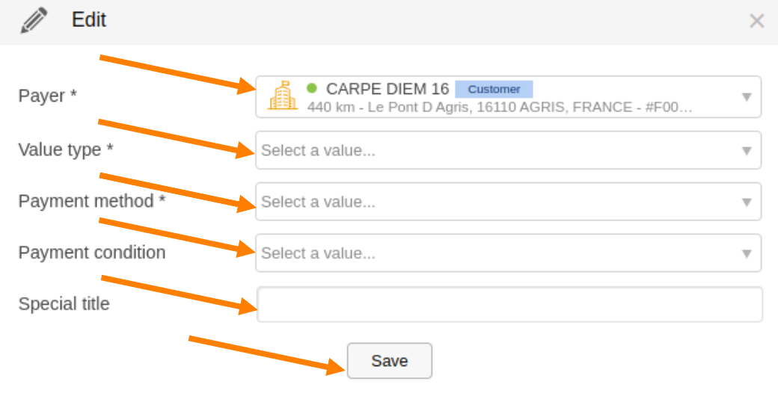Click the Value type dropdown arrow

(746, 150)
